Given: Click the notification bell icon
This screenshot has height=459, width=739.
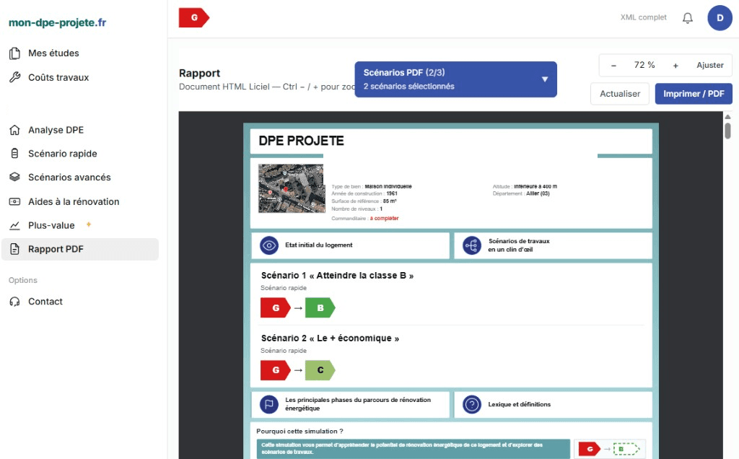Looking at the screenshot, I should 688,18.
